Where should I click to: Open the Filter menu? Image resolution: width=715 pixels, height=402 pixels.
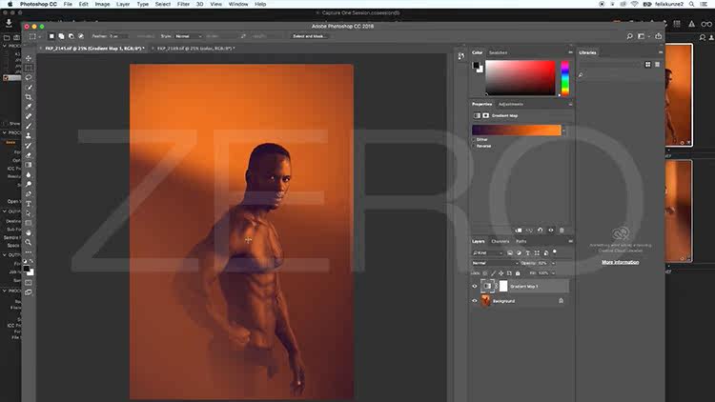tap(183, 4)
